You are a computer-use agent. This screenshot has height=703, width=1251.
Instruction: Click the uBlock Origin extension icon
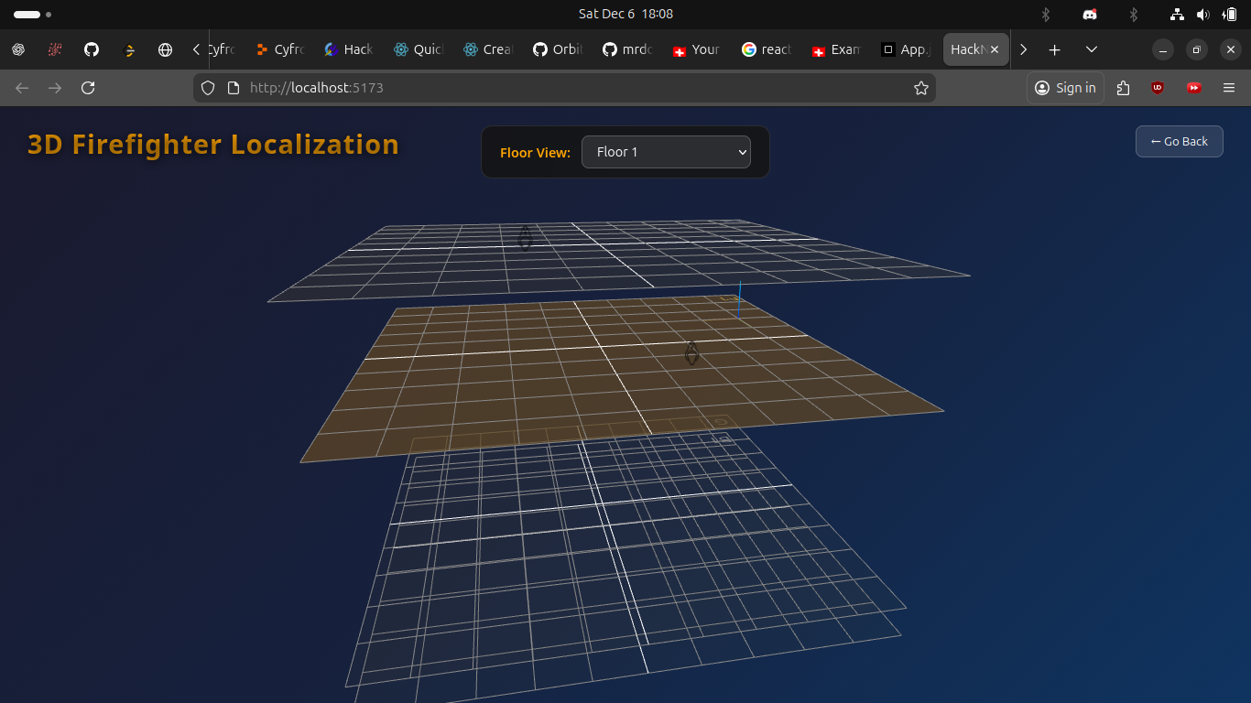point(1157,88)
